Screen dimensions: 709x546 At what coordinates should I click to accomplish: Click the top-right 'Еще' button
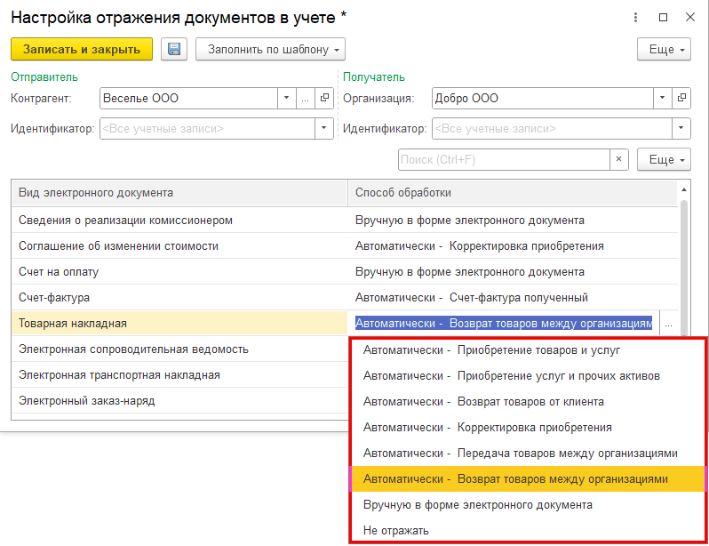(x=664, y=50)
